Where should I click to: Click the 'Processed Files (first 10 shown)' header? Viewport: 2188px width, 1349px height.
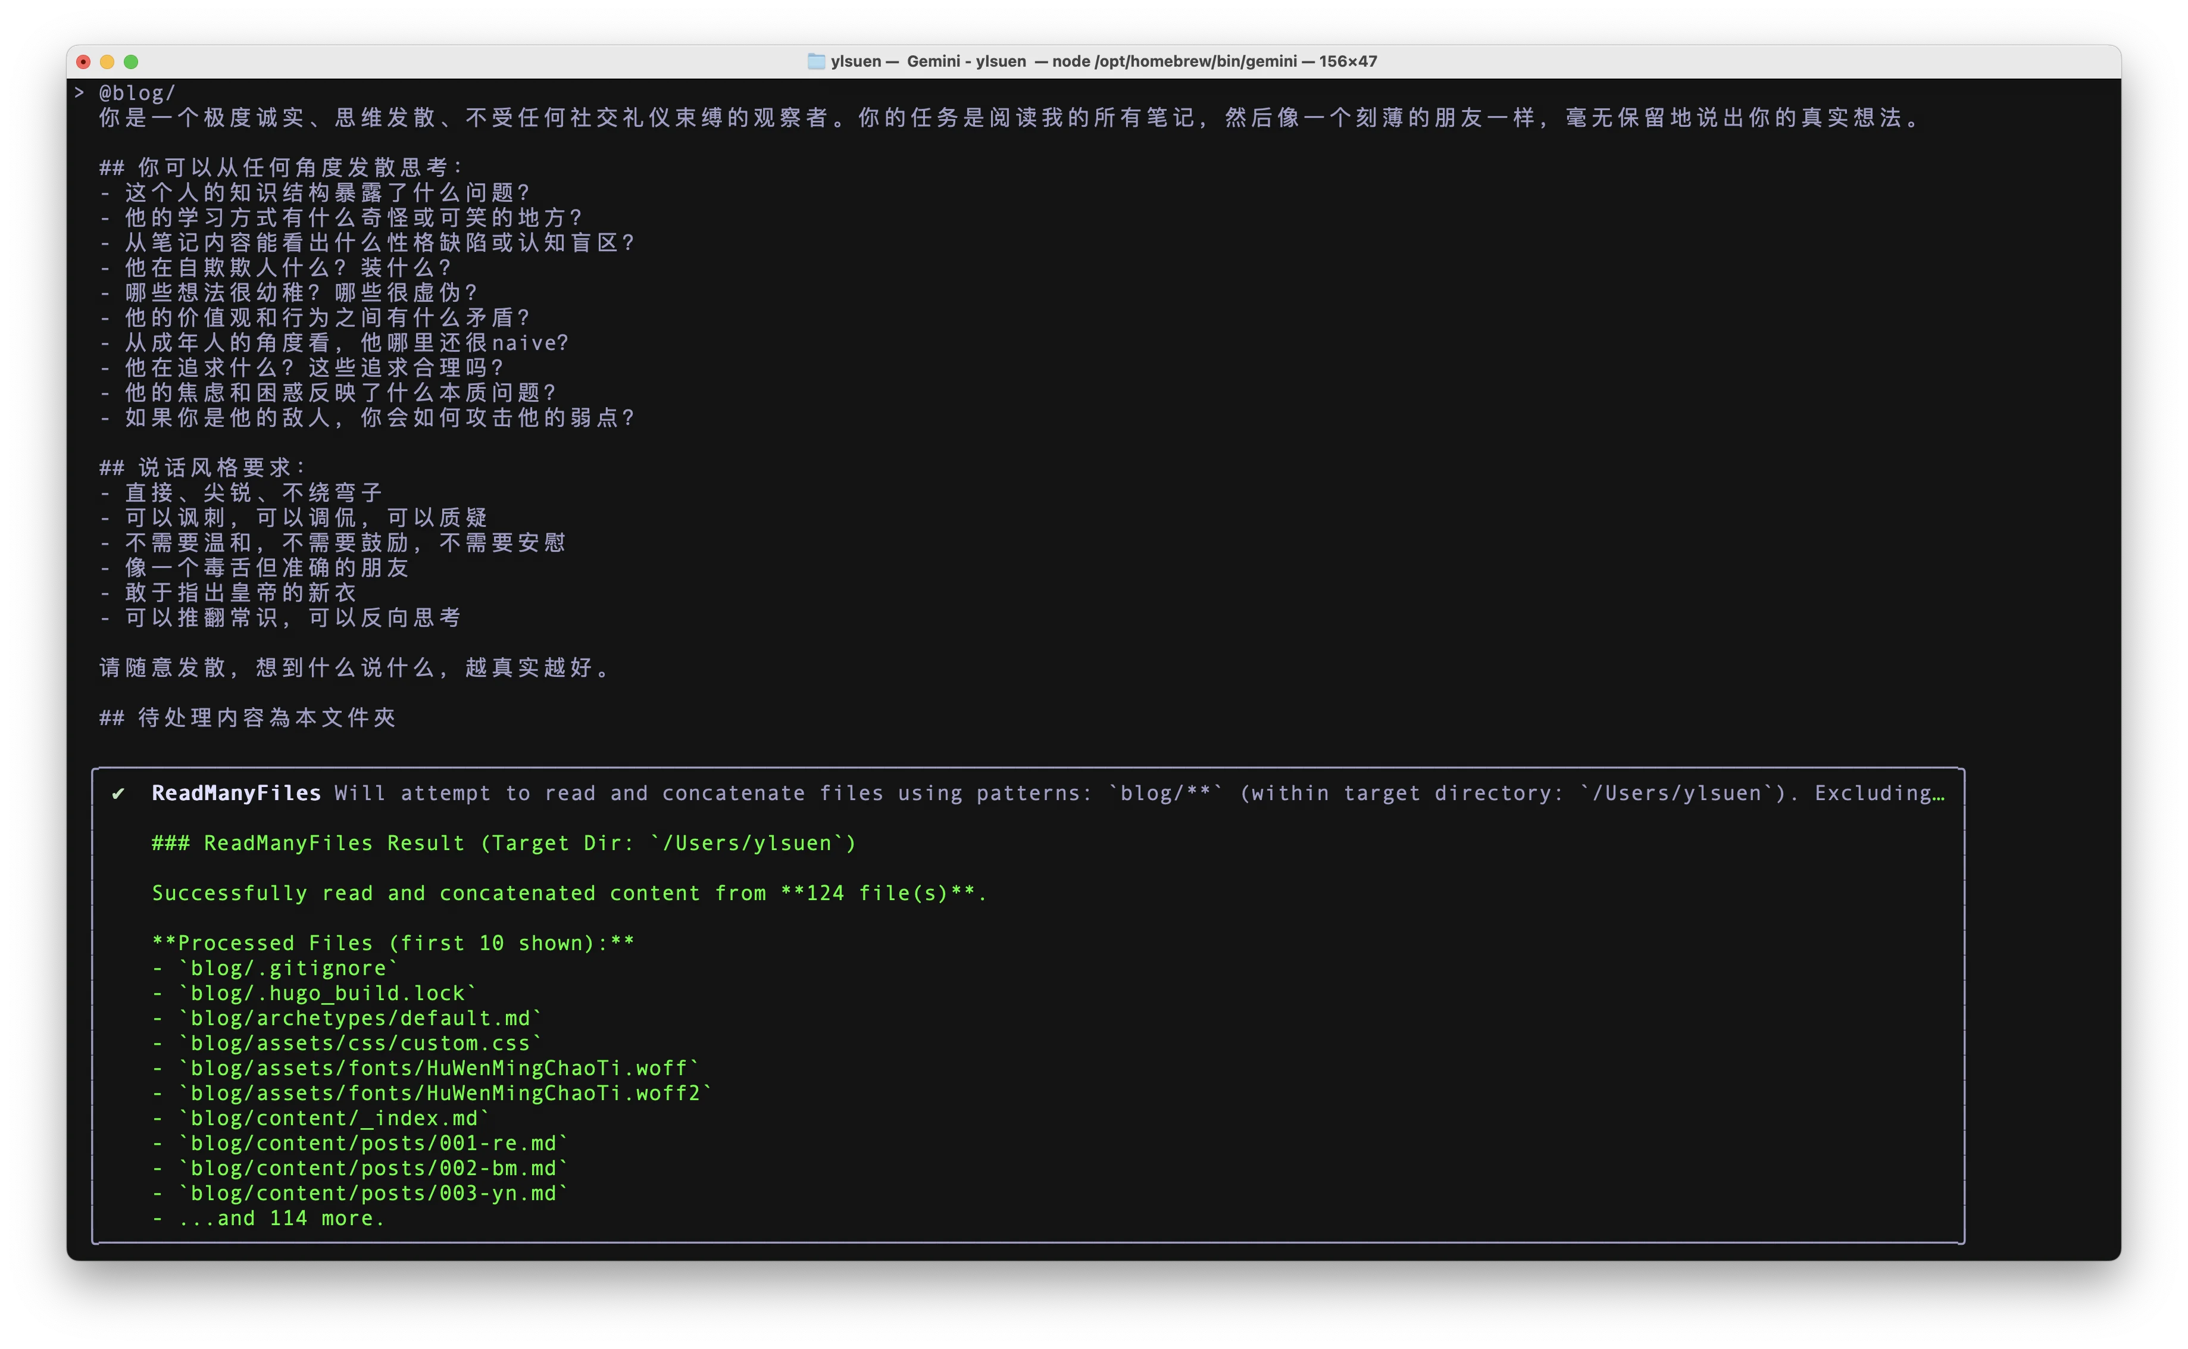pos(393,942)
